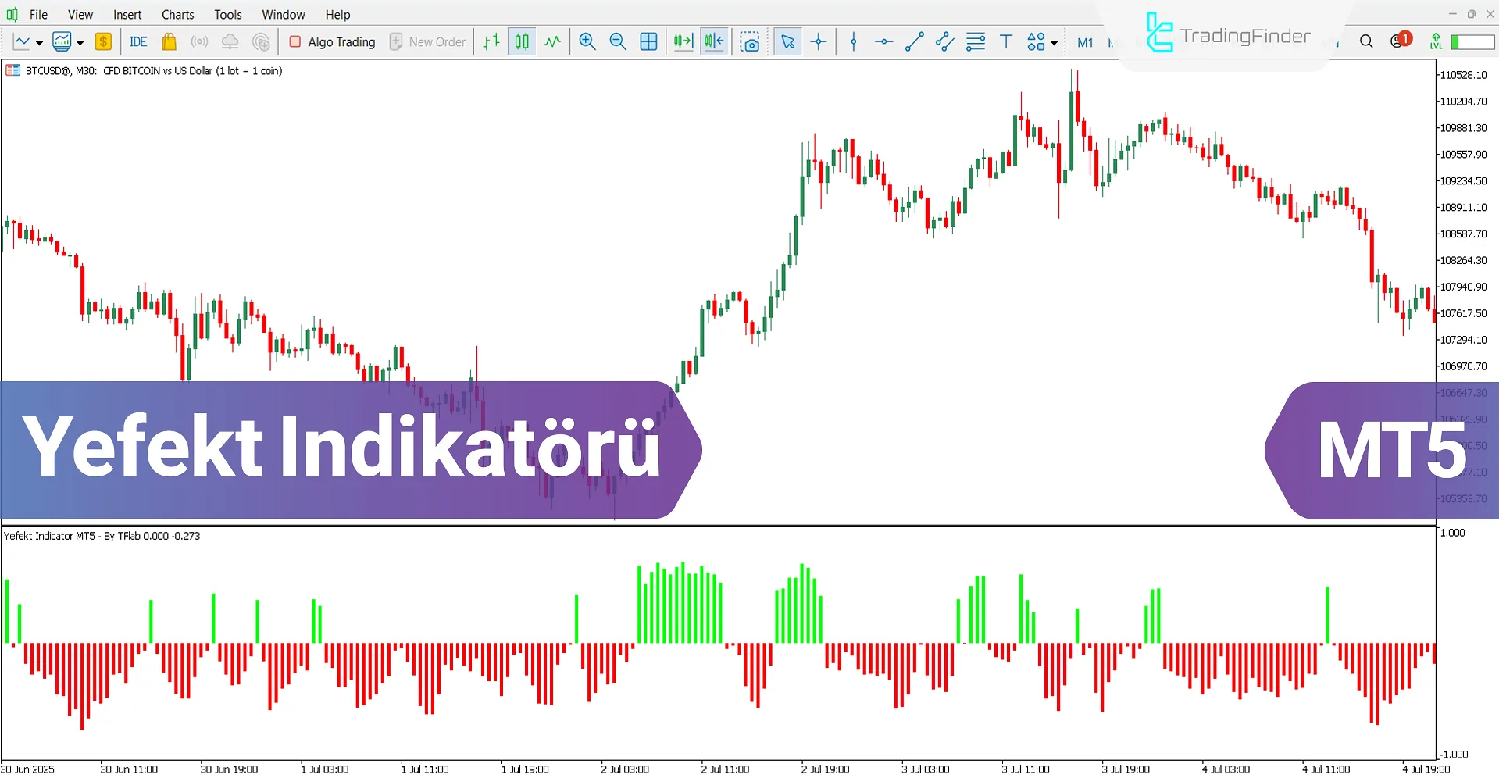The height and width of the screenshot is (778, 1499).
Task: Create a New Order
Action: click(x=428, y=41)
